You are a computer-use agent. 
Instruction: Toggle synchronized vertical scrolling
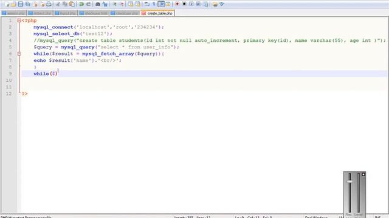(x=131, y=4)
